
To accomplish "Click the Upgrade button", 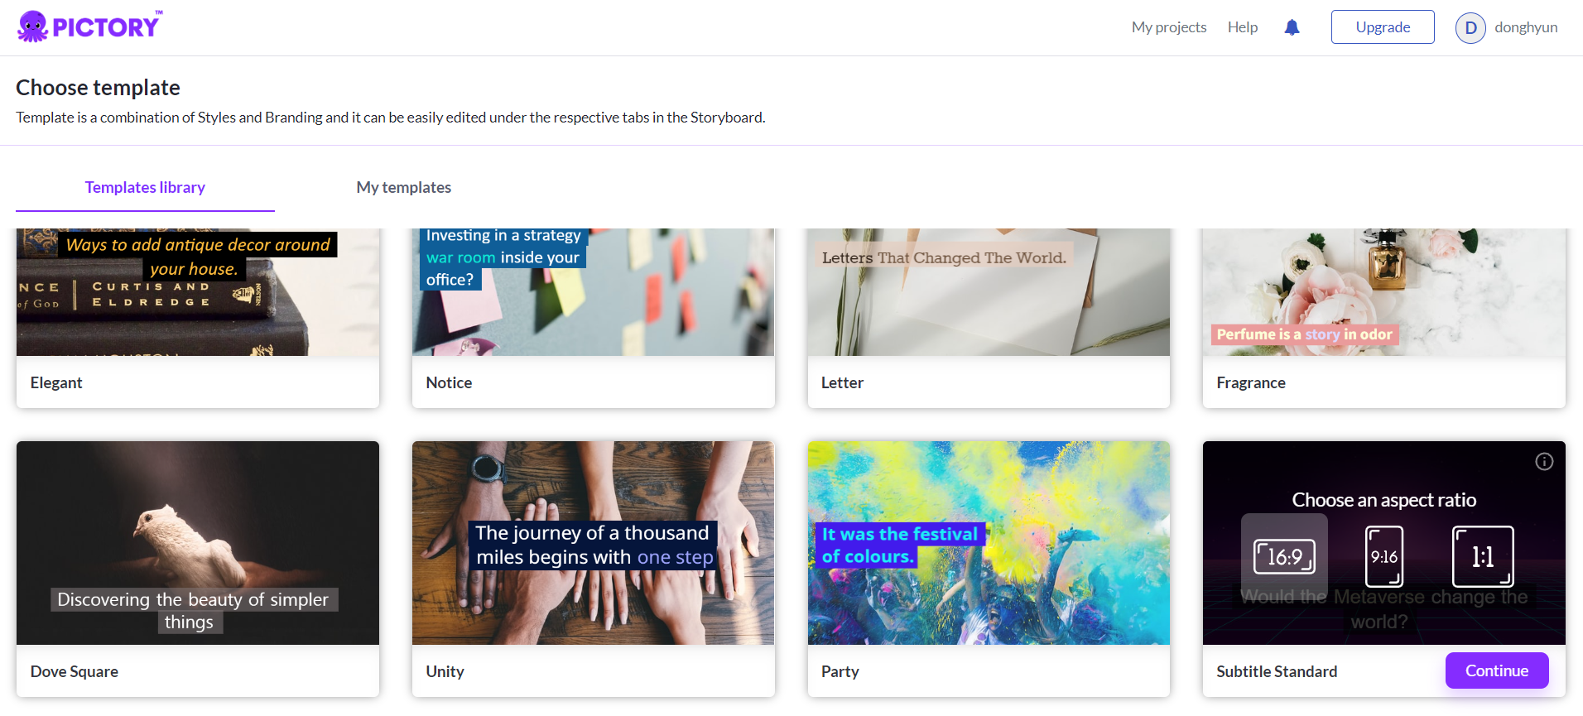I will [1383, 27].
